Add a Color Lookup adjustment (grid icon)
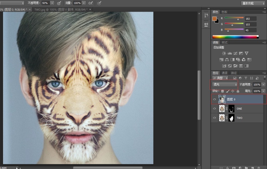 tap(249, 60)
